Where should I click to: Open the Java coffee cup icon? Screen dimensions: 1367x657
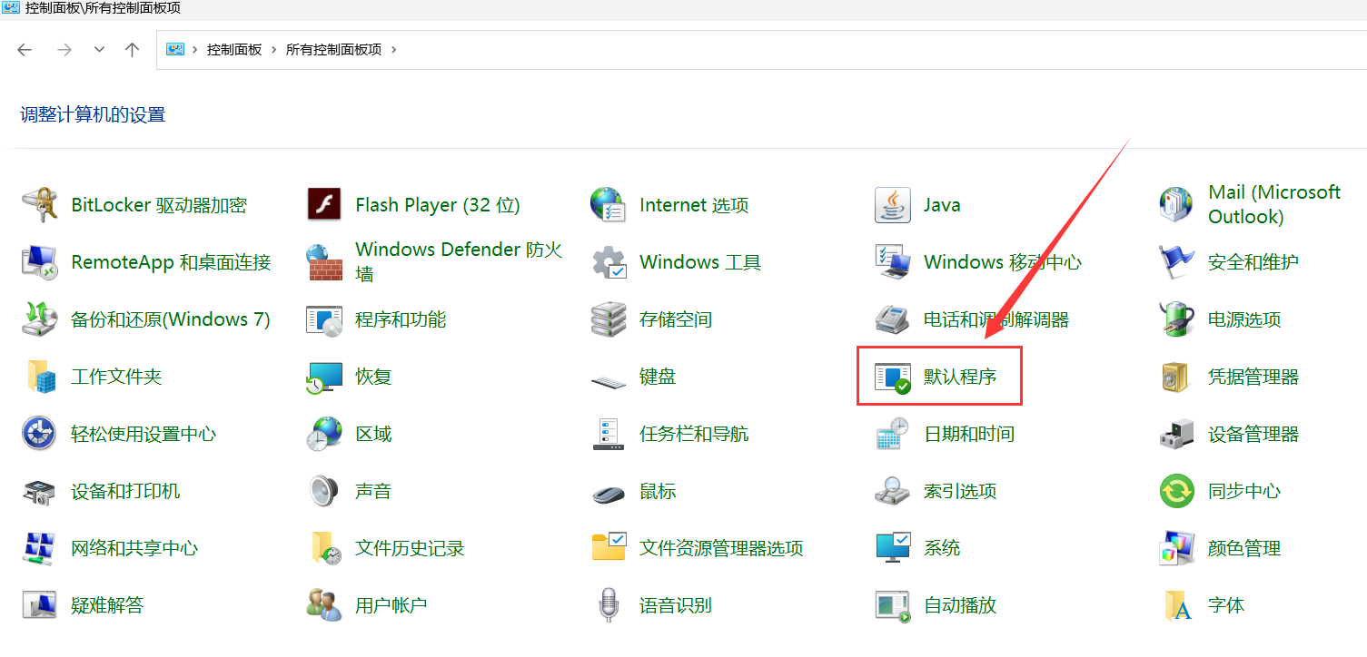coord(892,205)
